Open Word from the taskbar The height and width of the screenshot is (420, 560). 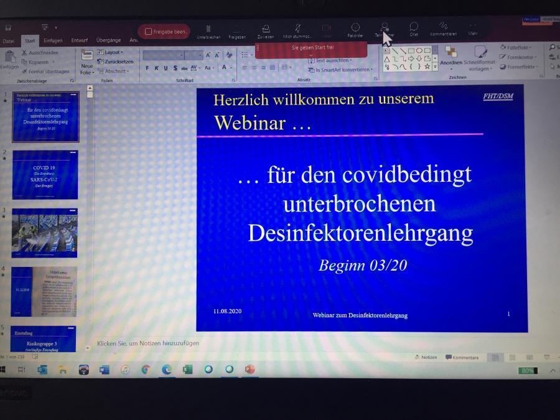pyautogui.click(x=105, y=370)
